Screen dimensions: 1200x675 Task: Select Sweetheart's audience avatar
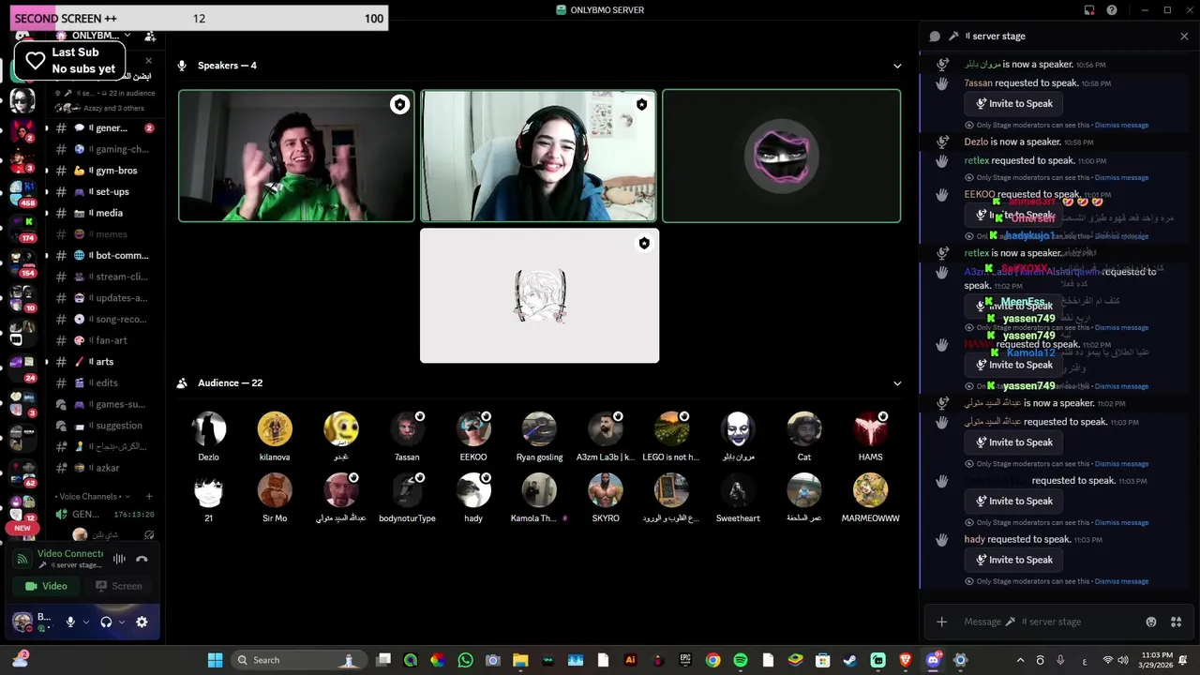click(x=738, y=490)
